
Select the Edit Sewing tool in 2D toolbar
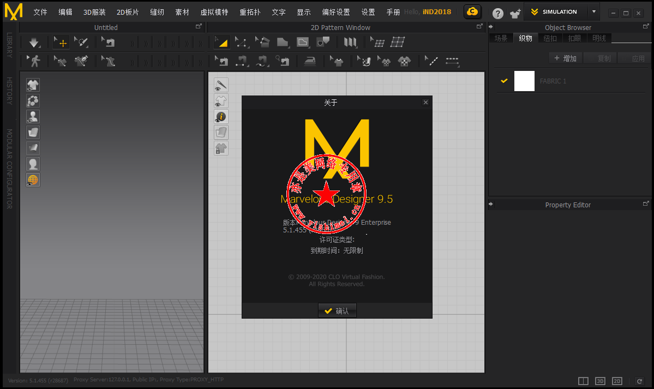pyautogui.click(x=221, y=61)
